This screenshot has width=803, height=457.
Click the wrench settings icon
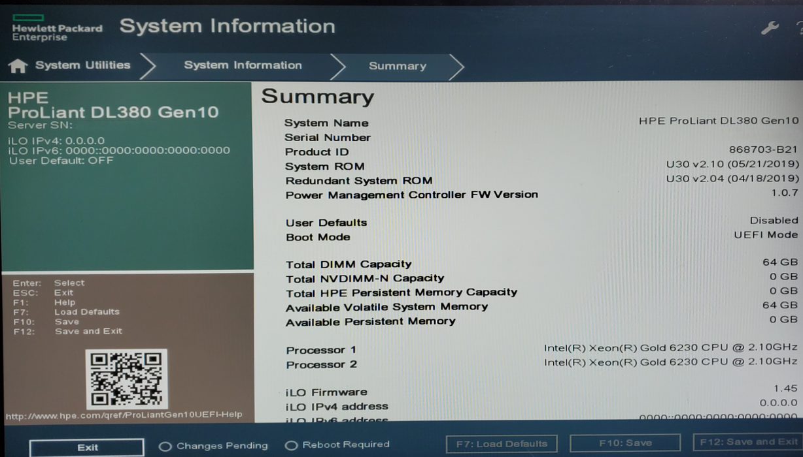point(770,28)
